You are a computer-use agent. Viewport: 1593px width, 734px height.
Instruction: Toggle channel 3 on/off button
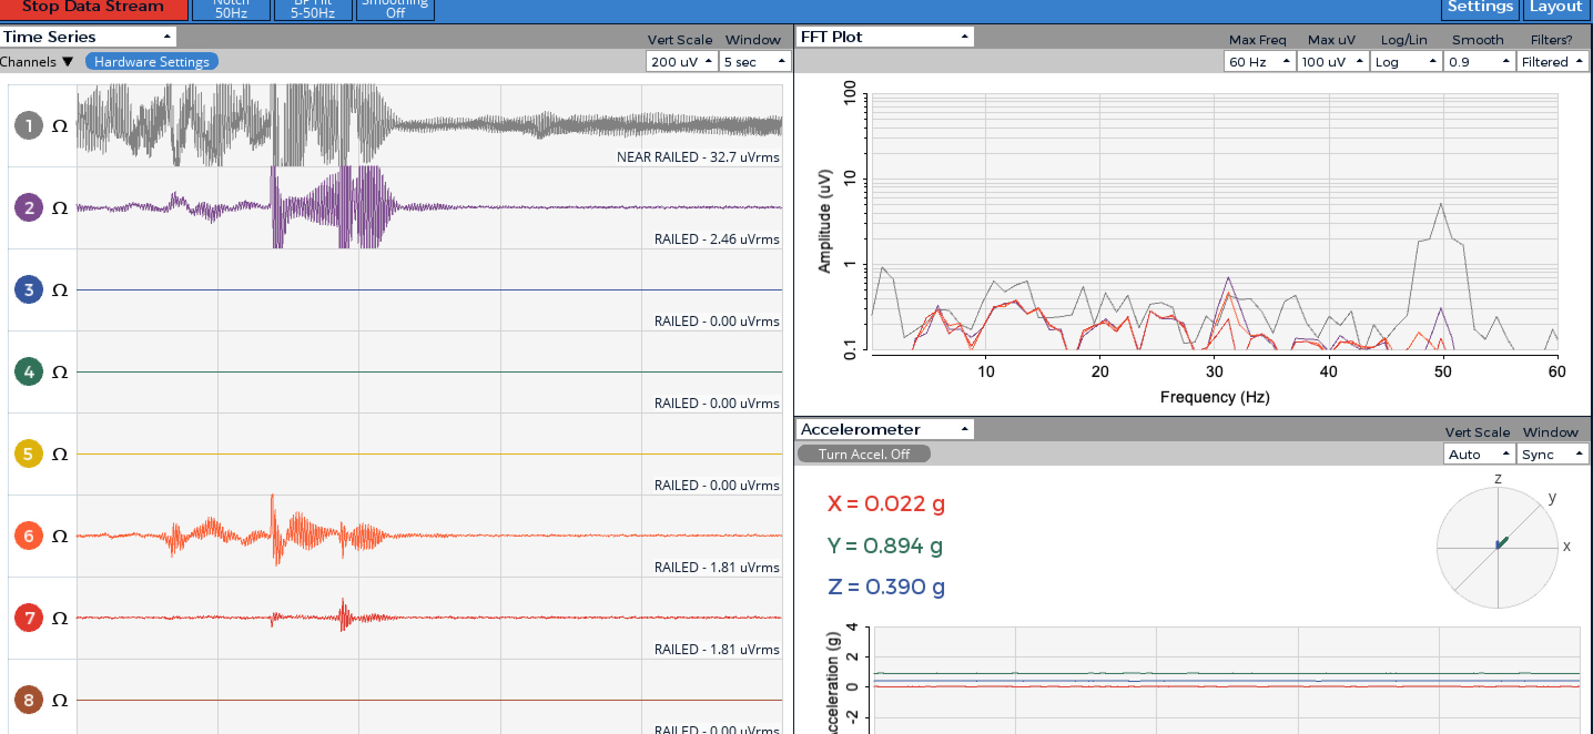click(x=28, y=290)
